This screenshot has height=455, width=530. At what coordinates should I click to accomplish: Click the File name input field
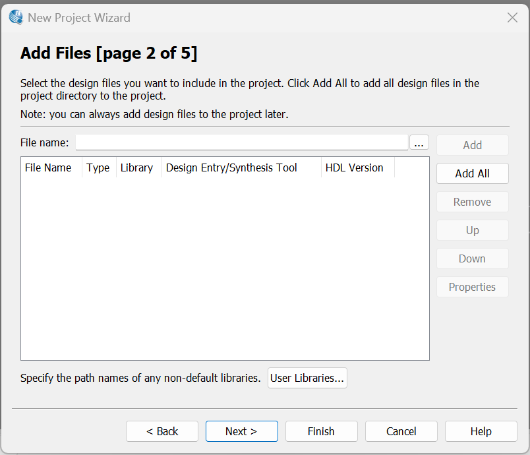[x=242, y=142]
